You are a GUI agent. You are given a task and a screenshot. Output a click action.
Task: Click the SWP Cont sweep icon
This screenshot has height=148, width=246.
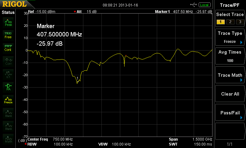pos(8,48)
